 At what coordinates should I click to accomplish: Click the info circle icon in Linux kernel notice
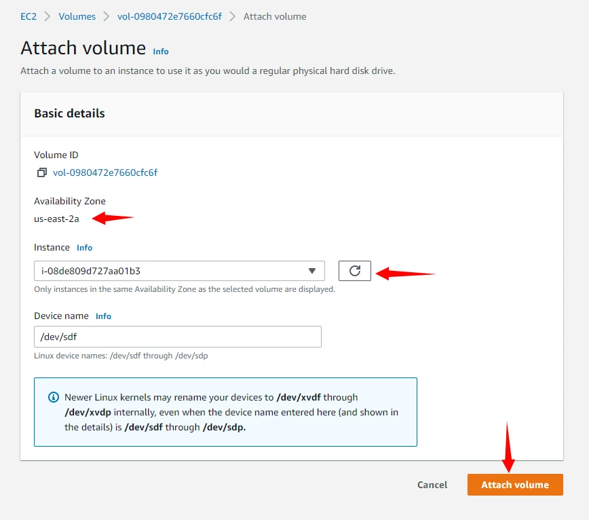click(x=53, y=398)
